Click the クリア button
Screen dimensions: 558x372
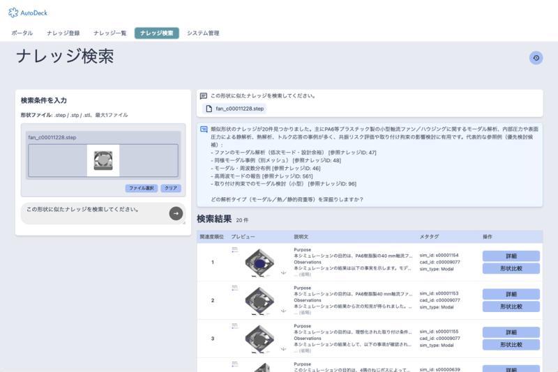tap(171, 188)
